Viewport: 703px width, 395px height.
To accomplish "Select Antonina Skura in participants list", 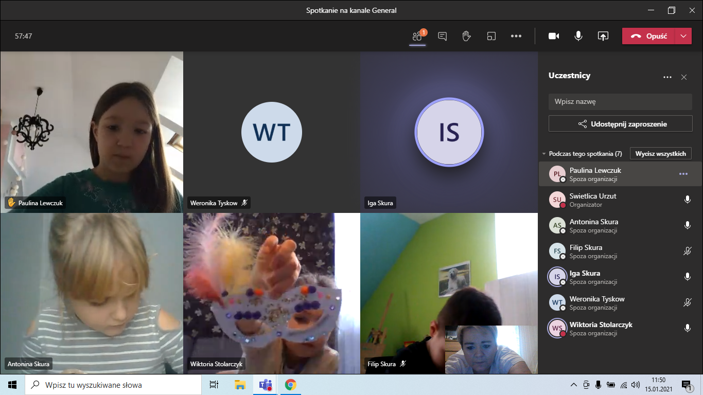I will [620, 226].
